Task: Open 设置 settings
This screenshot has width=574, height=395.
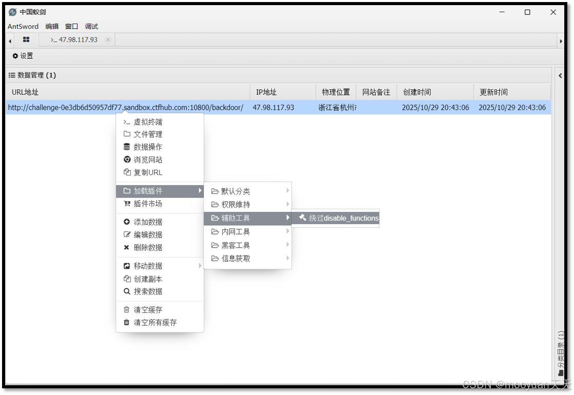Action: click(x=23, y=55)
